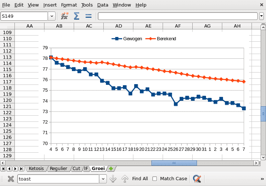Image resolution: width=266 pixels, height=186 pixels.
Task: Close the find toolbar
Action: tap(11, 178)
